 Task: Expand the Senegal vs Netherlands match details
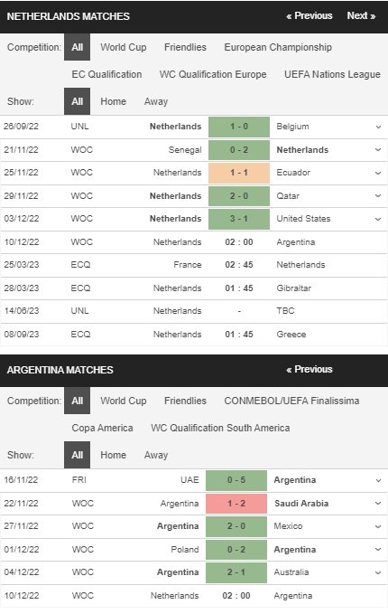point(378,150)
